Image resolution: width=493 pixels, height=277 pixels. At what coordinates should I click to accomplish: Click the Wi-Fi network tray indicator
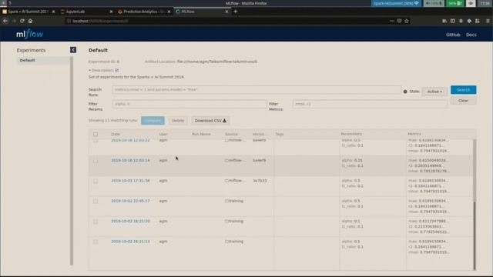tap(396, 3)
